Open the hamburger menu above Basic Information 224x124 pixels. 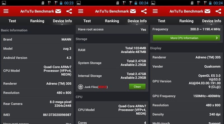[x=6, y=11]
